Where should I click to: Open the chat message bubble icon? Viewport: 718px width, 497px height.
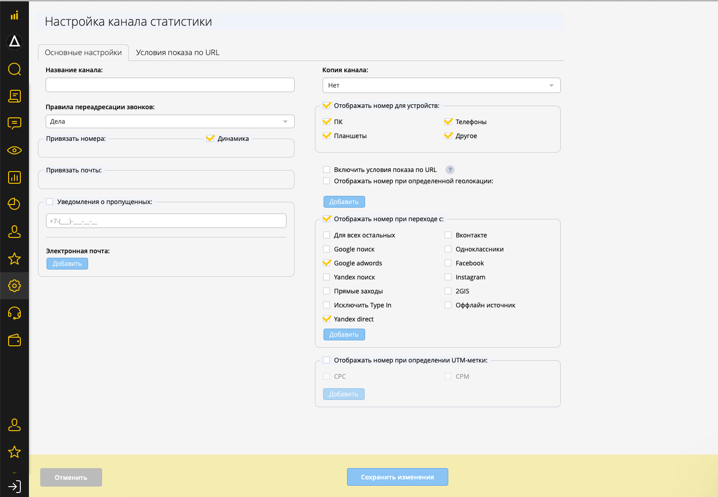[14, 123]
